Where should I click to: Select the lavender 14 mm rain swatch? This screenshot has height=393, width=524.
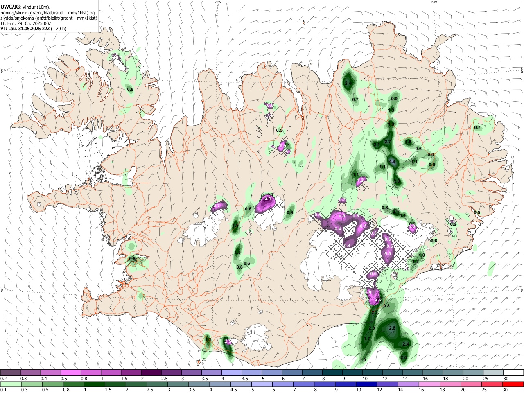pyautogui.click(x=409, y=384)
